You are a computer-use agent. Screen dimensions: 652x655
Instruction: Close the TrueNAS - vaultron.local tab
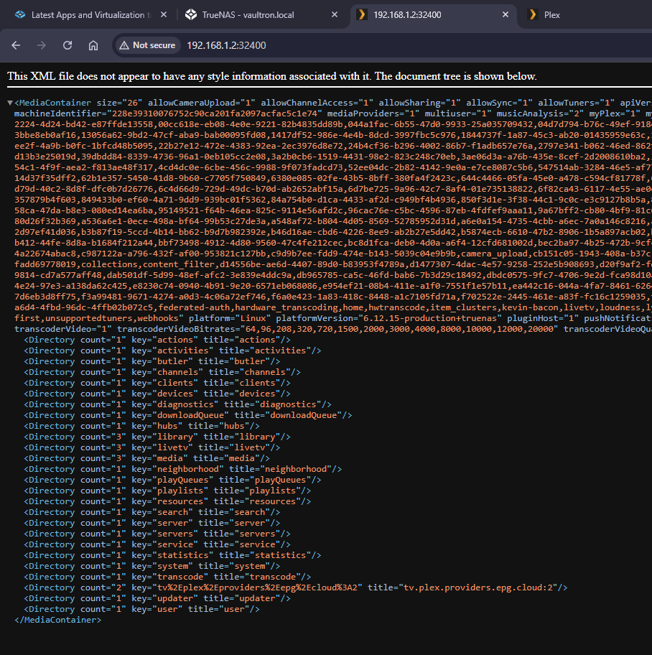[x=335, y=14]
